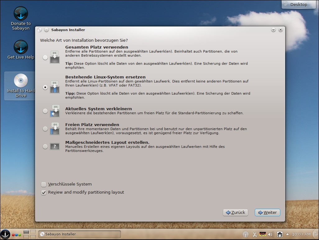Click the heading 'Bestehende Linux-System ersetzen'
This screenshot has height=240, width=319.
(105, 77)
